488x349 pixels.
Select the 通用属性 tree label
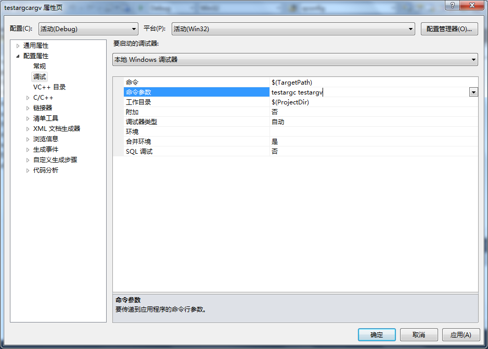click(36, 46)
